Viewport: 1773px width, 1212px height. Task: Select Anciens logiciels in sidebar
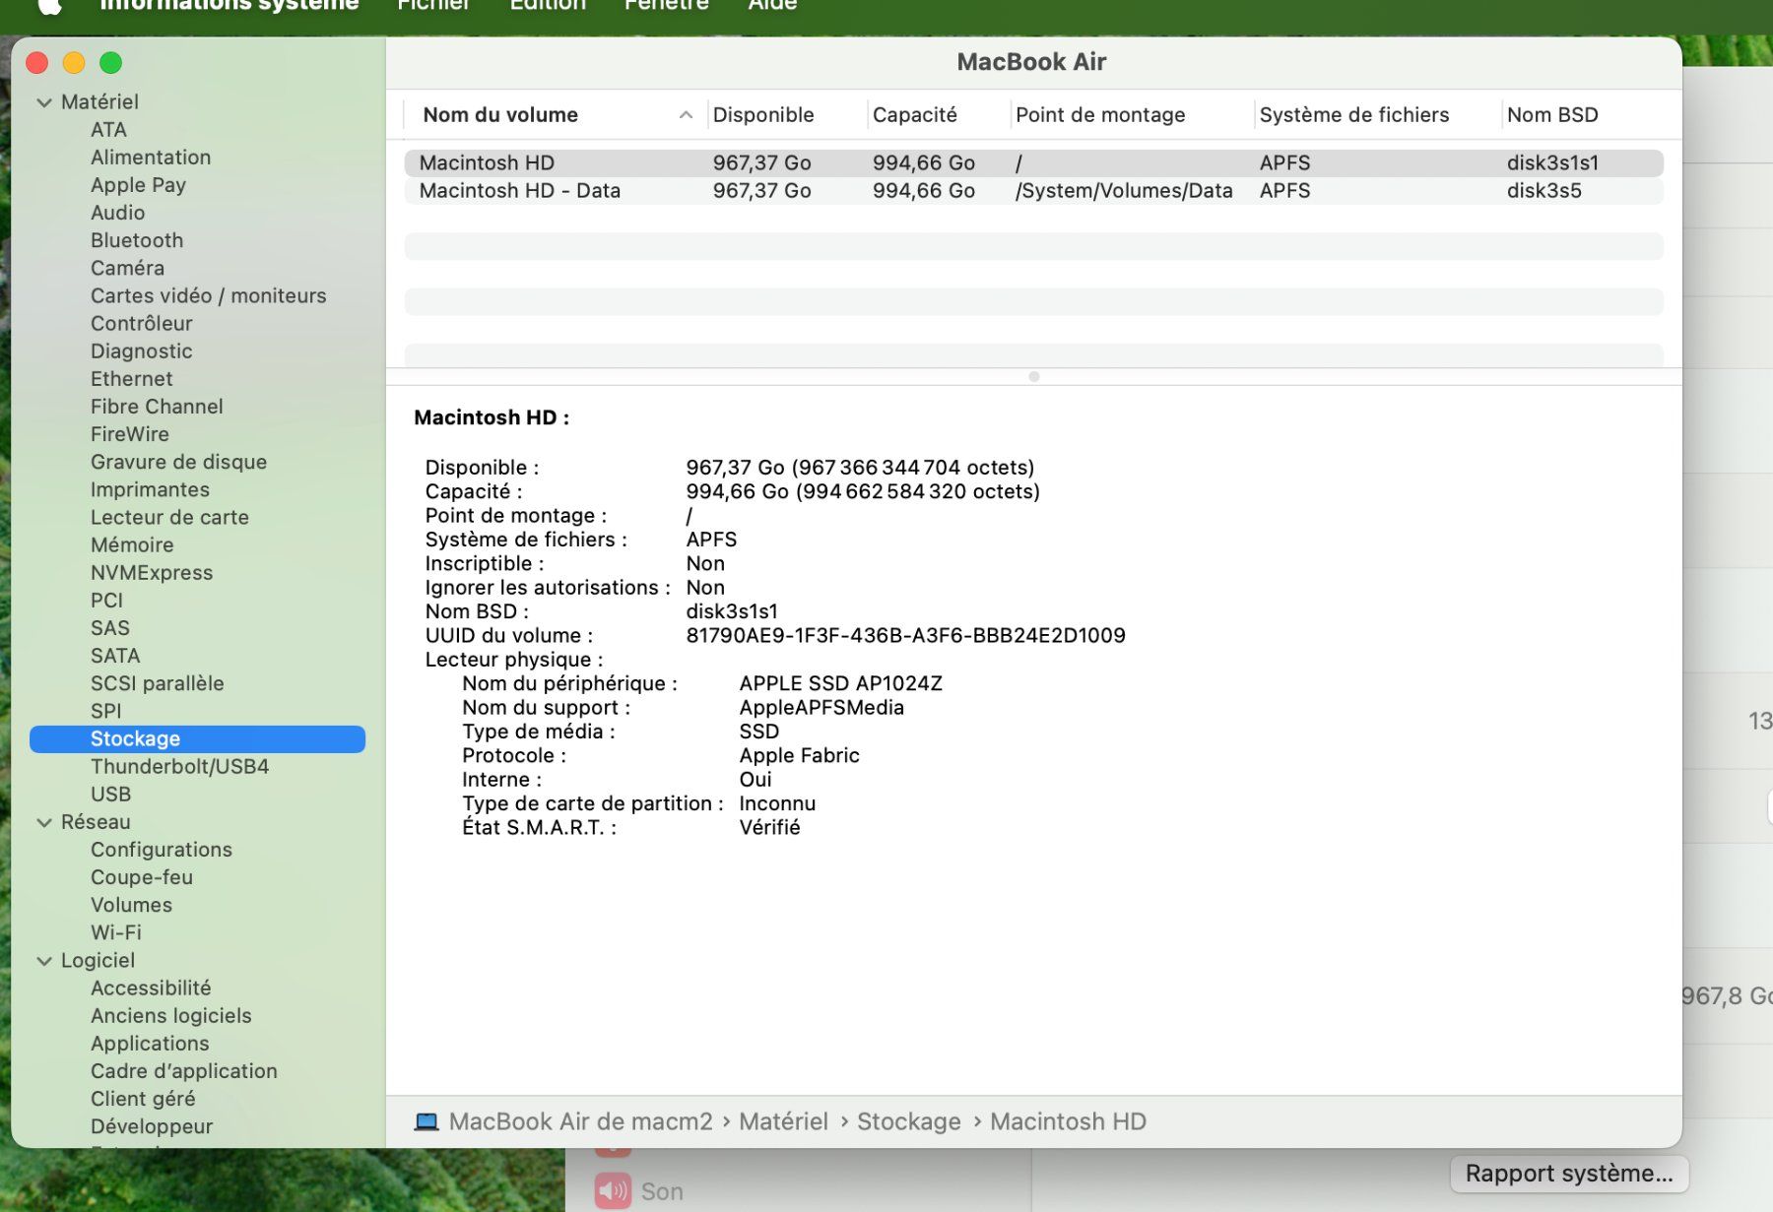[170, 1015]
